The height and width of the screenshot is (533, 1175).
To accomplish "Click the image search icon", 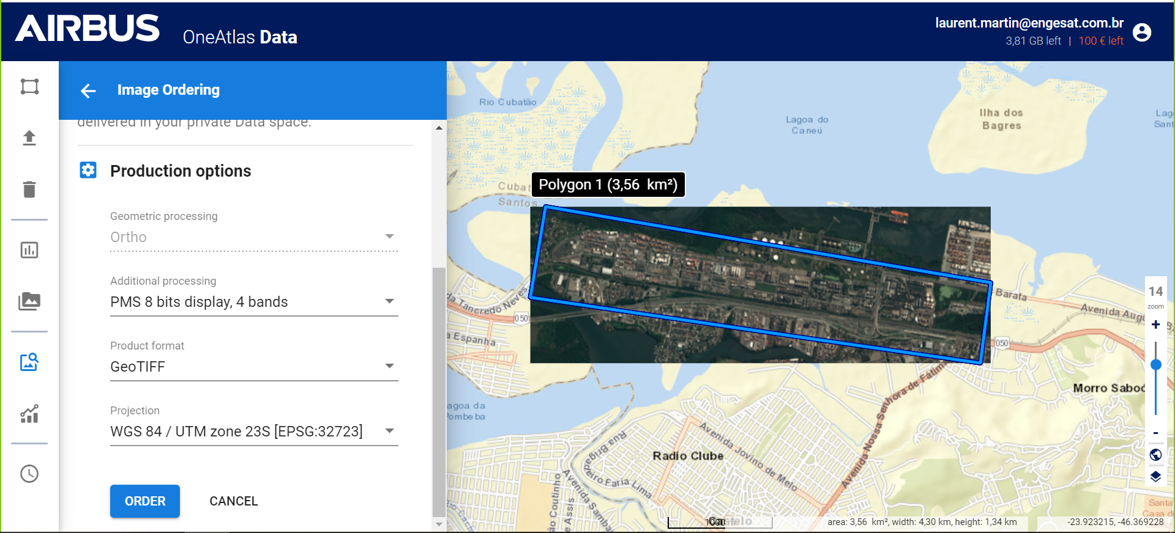I will click(x=29, y=362).
